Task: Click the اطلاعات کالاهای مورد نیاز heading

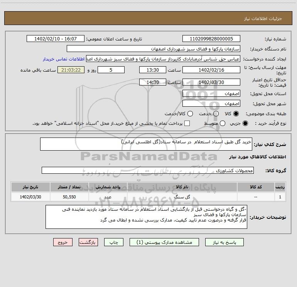Action: [x=258, y=157]
